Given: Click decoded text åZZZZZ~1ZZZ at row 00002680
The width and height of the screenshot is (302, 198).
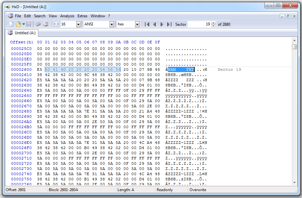Looking at the screenshot, I should (x=180, y=111).
